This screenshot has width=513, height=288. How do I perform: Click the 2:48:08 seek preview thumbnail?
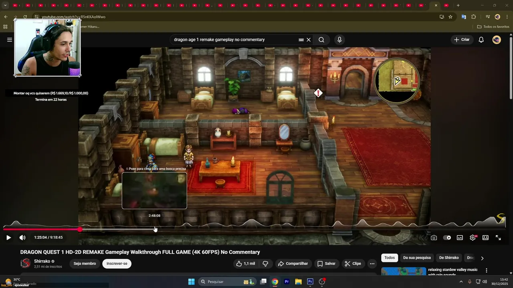[154, 190]
